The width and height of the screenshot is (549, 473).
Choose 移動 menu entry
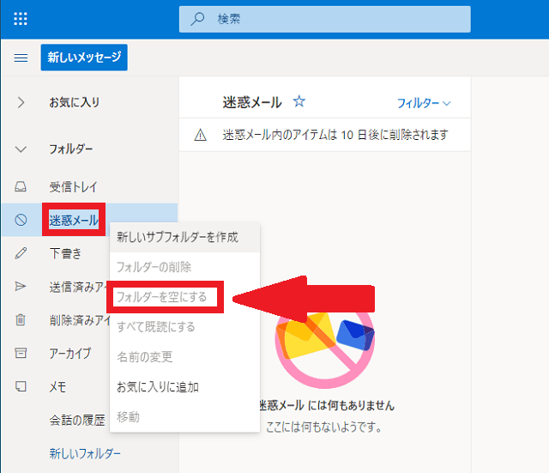[185, 416]
